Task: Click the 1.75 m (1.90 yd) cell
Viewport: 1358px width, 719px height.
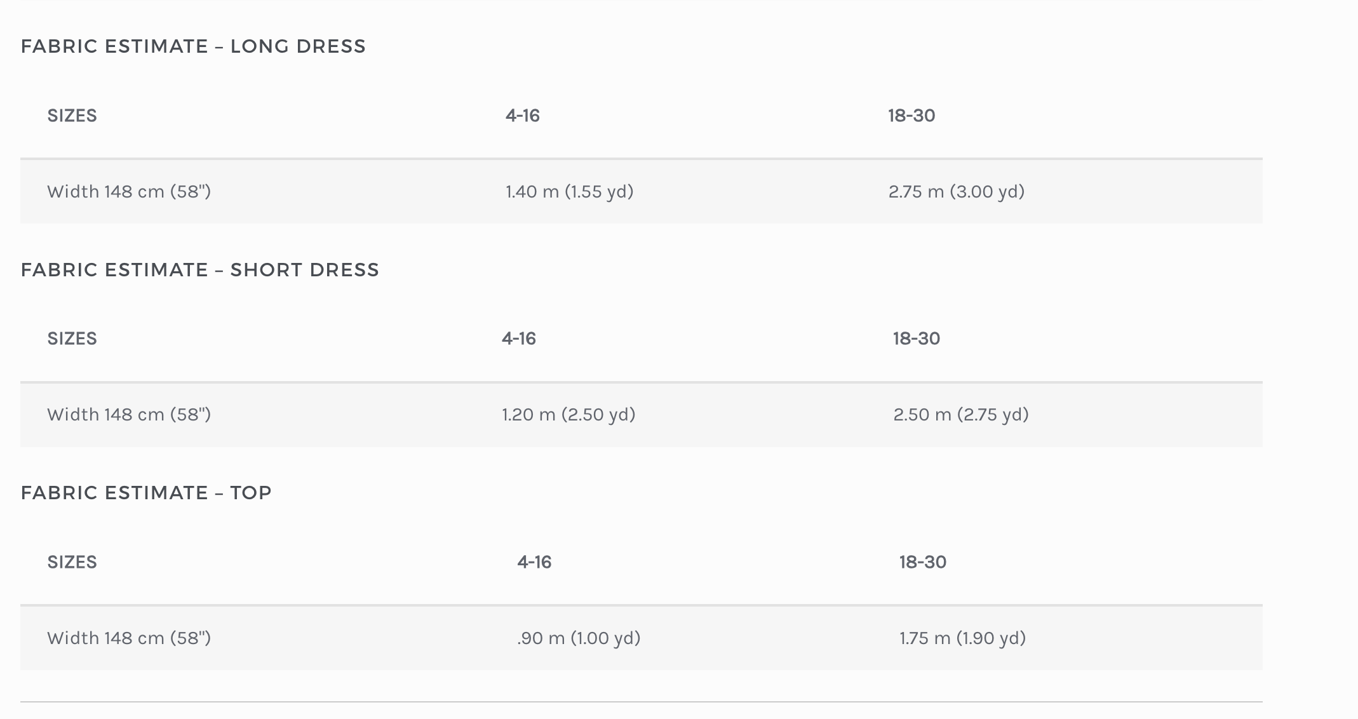Action: click(962, 638)
